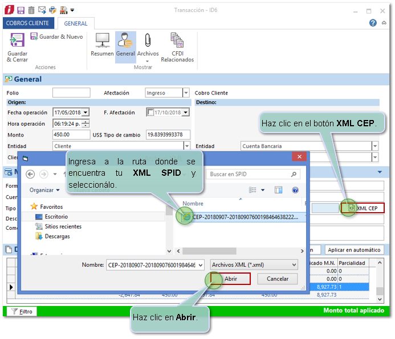Viewport: 395px width, 339px height.
Task: Click the Cancelar button
Action: click(278, 279)
